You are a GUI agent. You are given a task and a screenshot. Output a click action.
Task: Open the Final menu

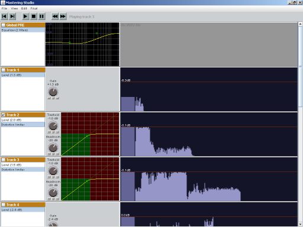[34, 8]
